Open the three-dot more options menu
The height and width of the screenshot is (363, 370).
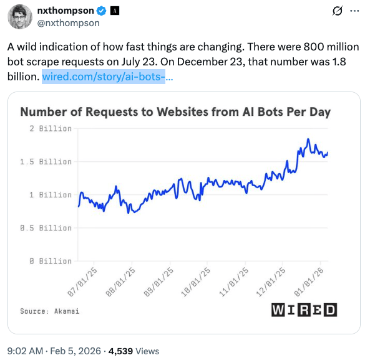[354, 11]
